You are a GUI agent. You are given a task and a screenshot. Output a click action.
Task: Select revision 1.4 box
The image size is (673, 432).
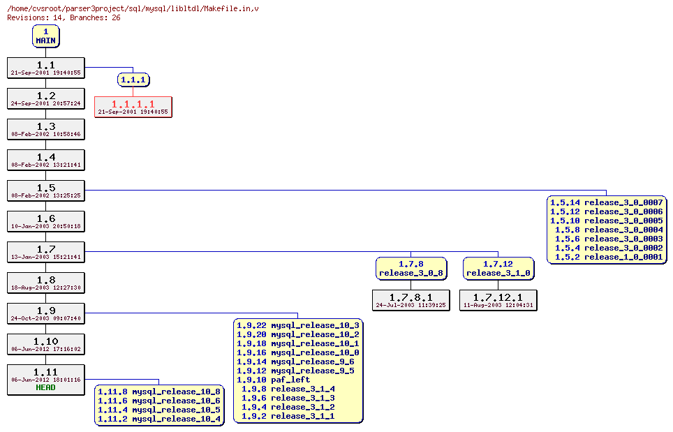(46, 160)
